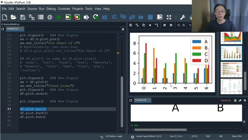Click the @ symbol finder icon

point(50,17)
